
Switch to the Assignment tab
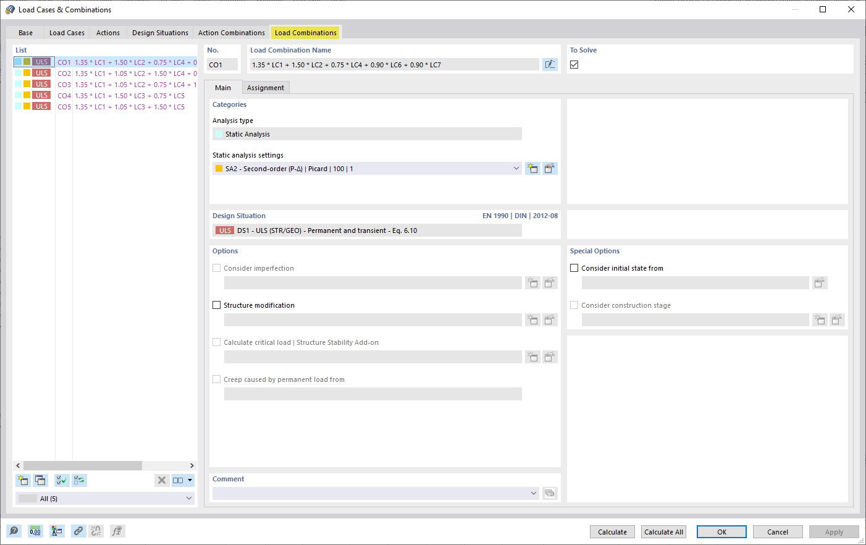pos(266,87)
